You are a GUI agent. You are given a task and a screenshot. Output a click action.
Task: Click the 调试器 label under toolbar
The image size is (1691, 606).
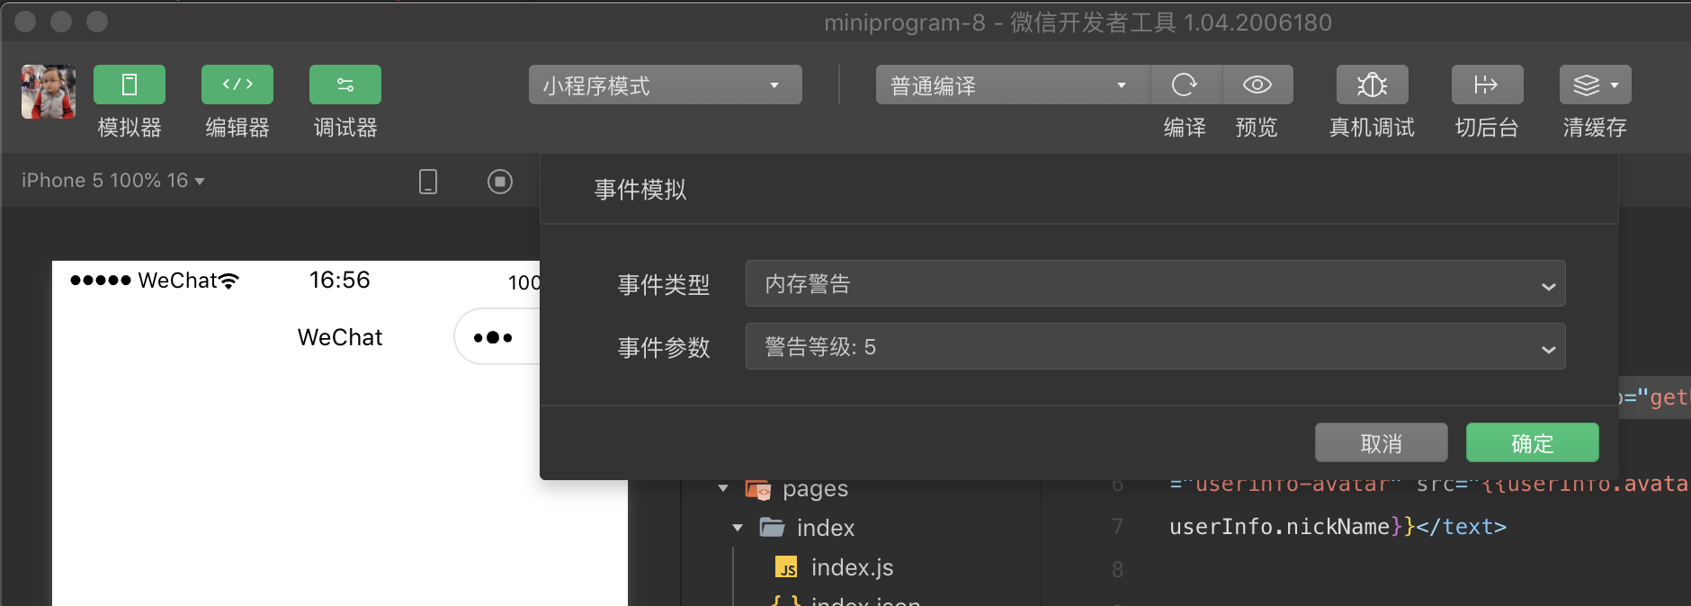[x=345, y=128]
